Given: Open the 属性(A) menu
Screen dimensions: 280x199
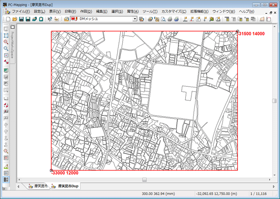Looking at the screenshot, I should (133, 11).
